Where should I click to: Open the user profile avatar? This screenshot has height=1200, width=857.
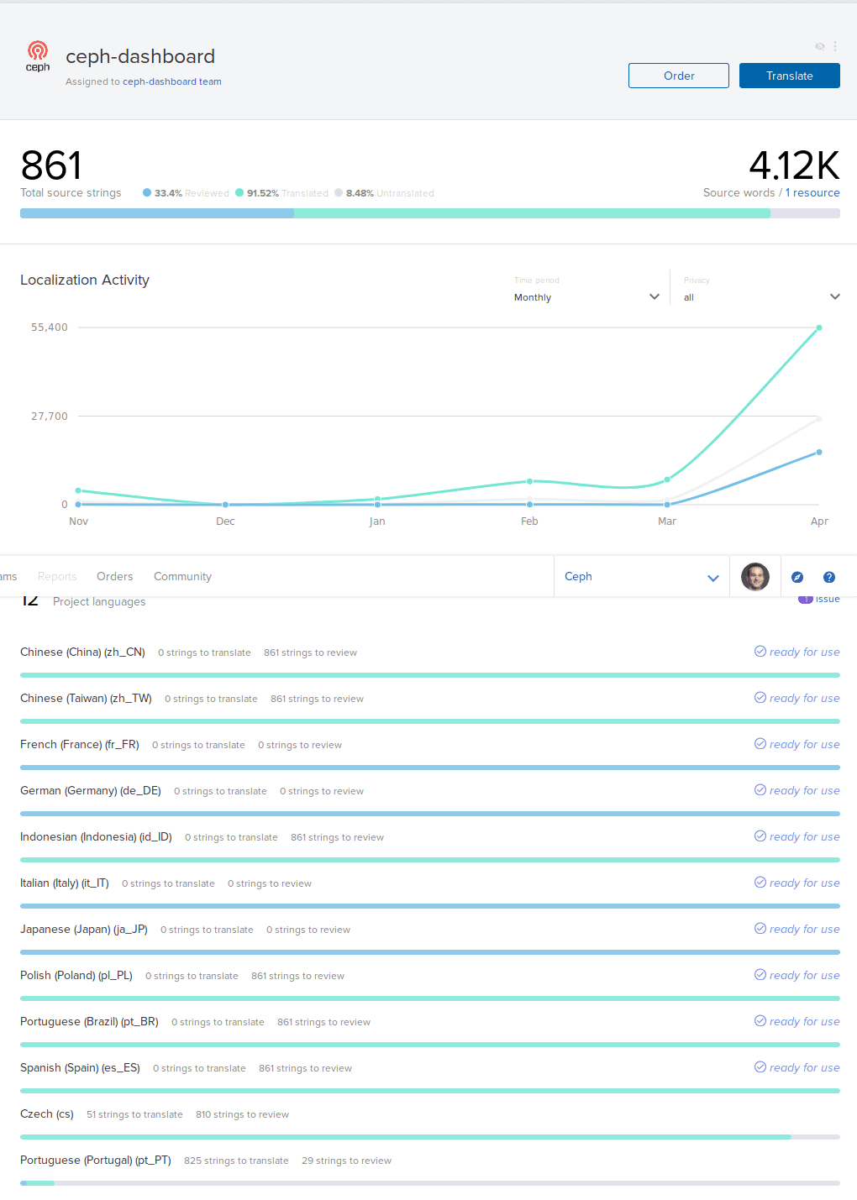754,577
